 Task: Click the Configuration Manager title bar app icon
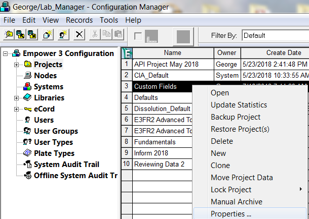pos(5,6)
